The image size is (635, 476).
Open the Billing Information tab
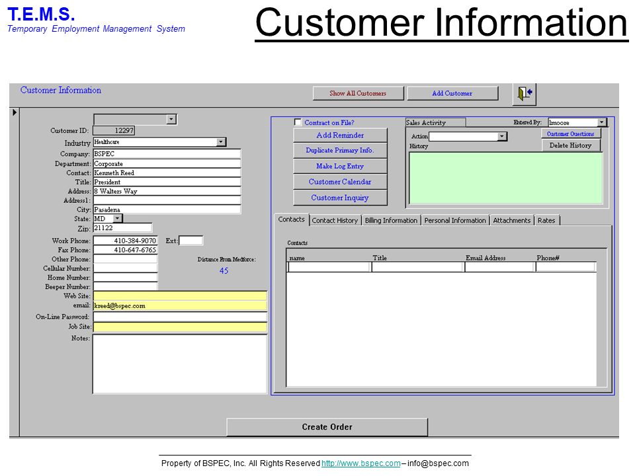coord(391,220)
